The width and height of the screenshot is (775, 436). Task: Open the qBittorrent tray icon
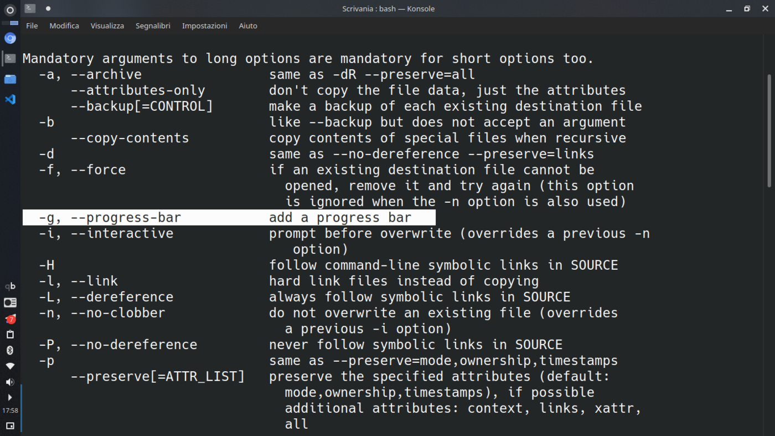pyautogui.click(x=10, y=286)
